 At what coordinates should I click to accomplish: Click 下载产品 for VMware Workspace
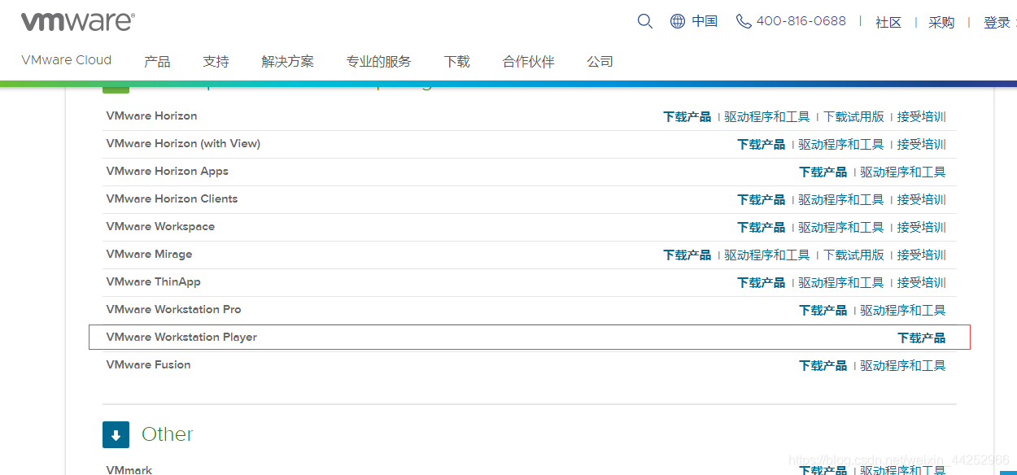(x=761, y=227)
